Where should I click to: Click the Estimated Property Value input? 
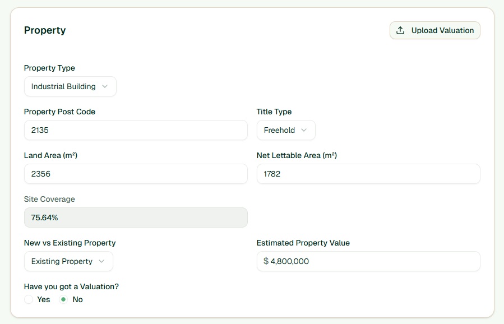(373, 261)
